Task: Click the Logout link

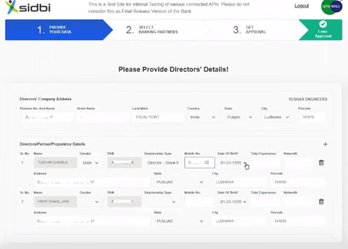Action: coord(302,6)
